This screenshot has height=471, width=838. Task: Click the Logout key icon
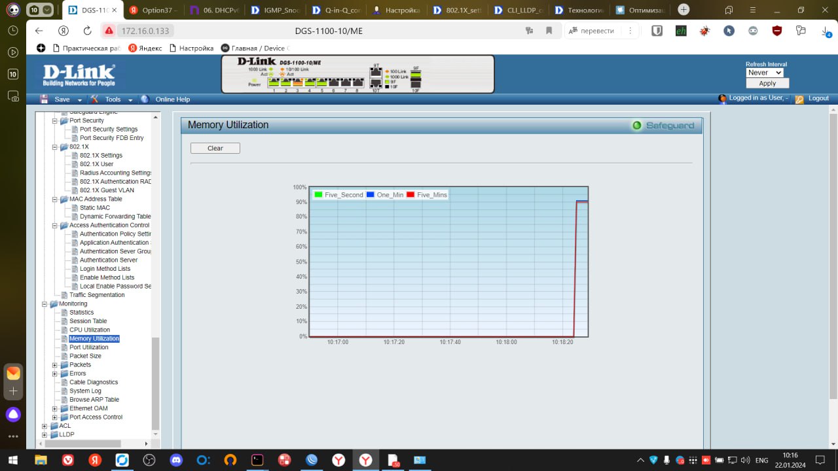click(799, 99)
